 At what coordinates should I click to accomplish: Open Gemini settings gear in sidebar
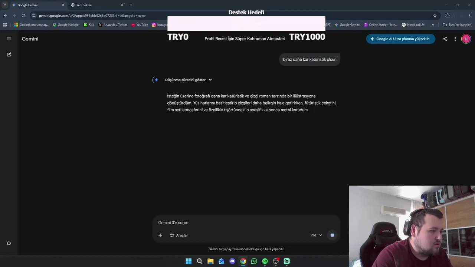coord(9,243)
